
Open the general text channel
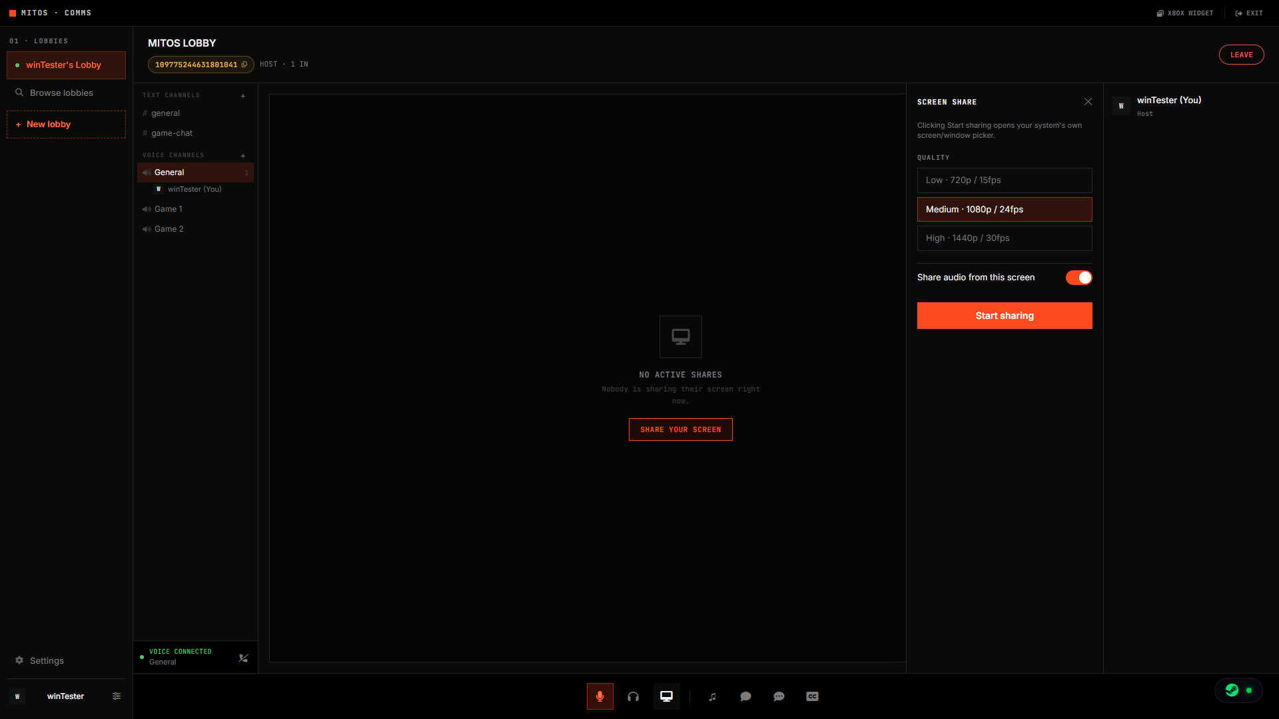click(195, 113)
